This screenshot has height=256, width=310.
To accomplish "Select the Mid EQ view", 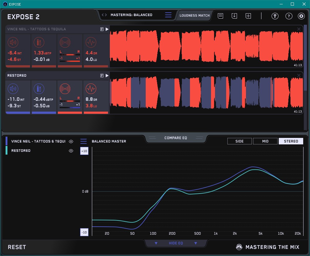I will [265, 141].
